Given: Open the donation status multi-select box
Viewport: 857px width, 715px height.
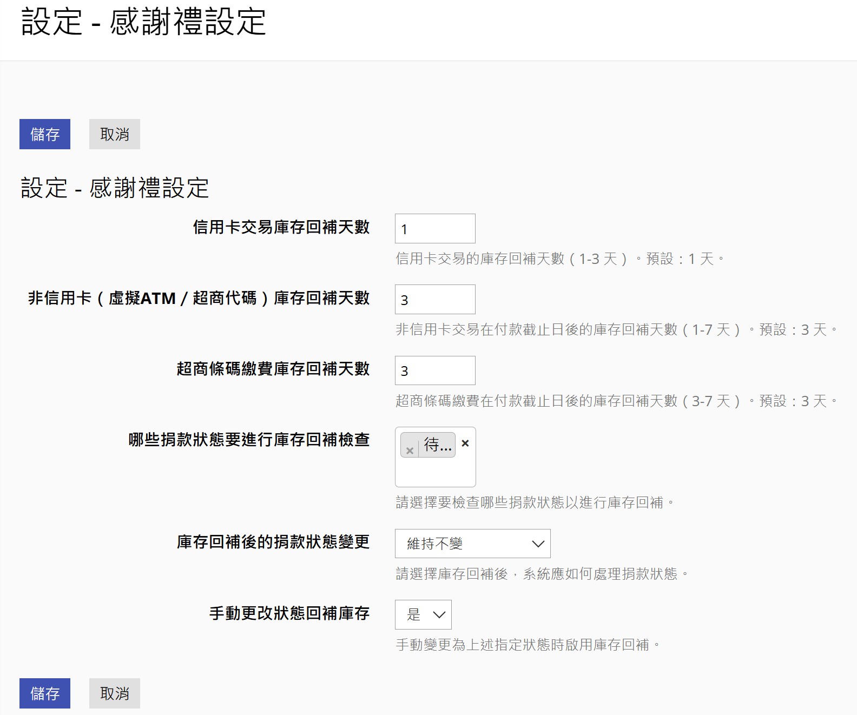Looking at the screenshot, I should (x=435, y=472).
